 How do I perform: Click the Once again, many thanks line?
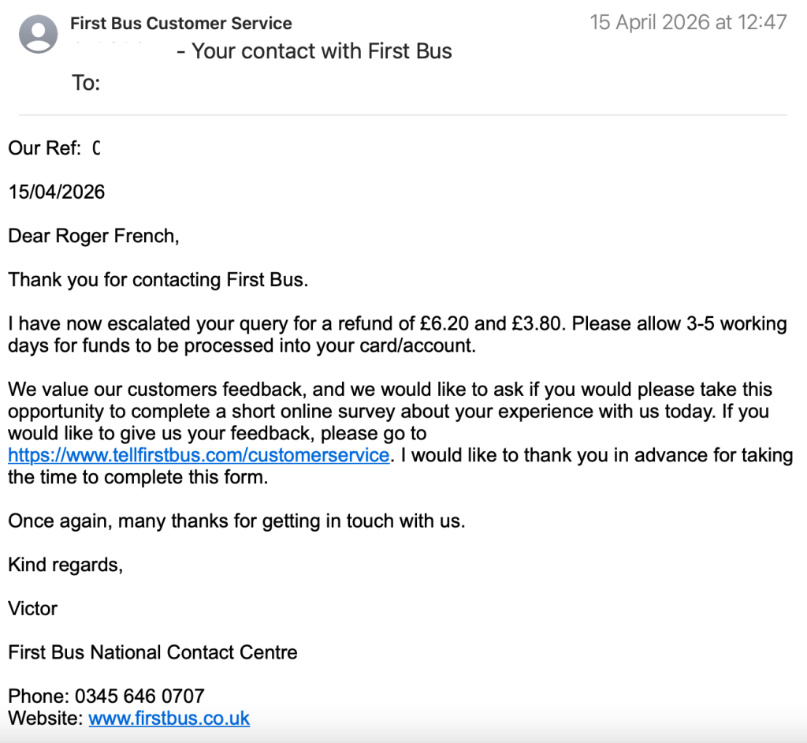tap(236, 521)
